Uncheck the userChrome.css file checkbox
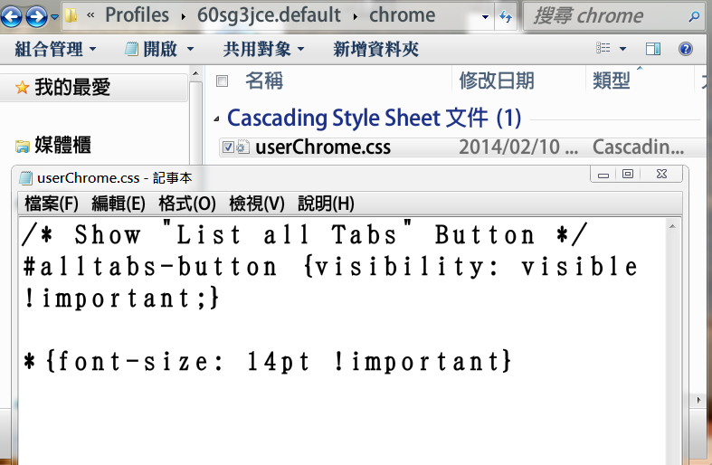Screen dimensions: 712x465 point(228,147)
